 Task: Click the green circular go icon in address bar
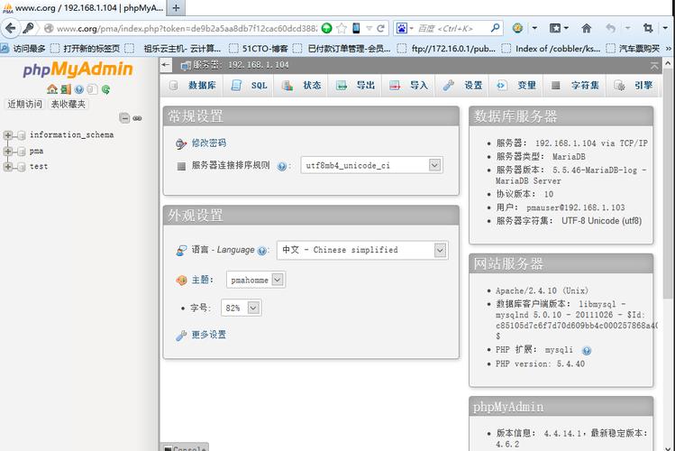tap(327, 29)
